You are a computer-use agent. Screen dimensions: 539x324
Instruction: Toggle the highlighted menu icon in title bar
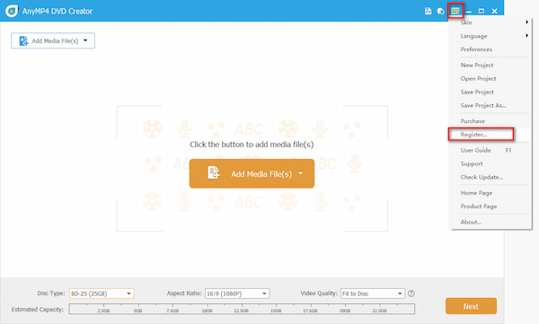455,11
